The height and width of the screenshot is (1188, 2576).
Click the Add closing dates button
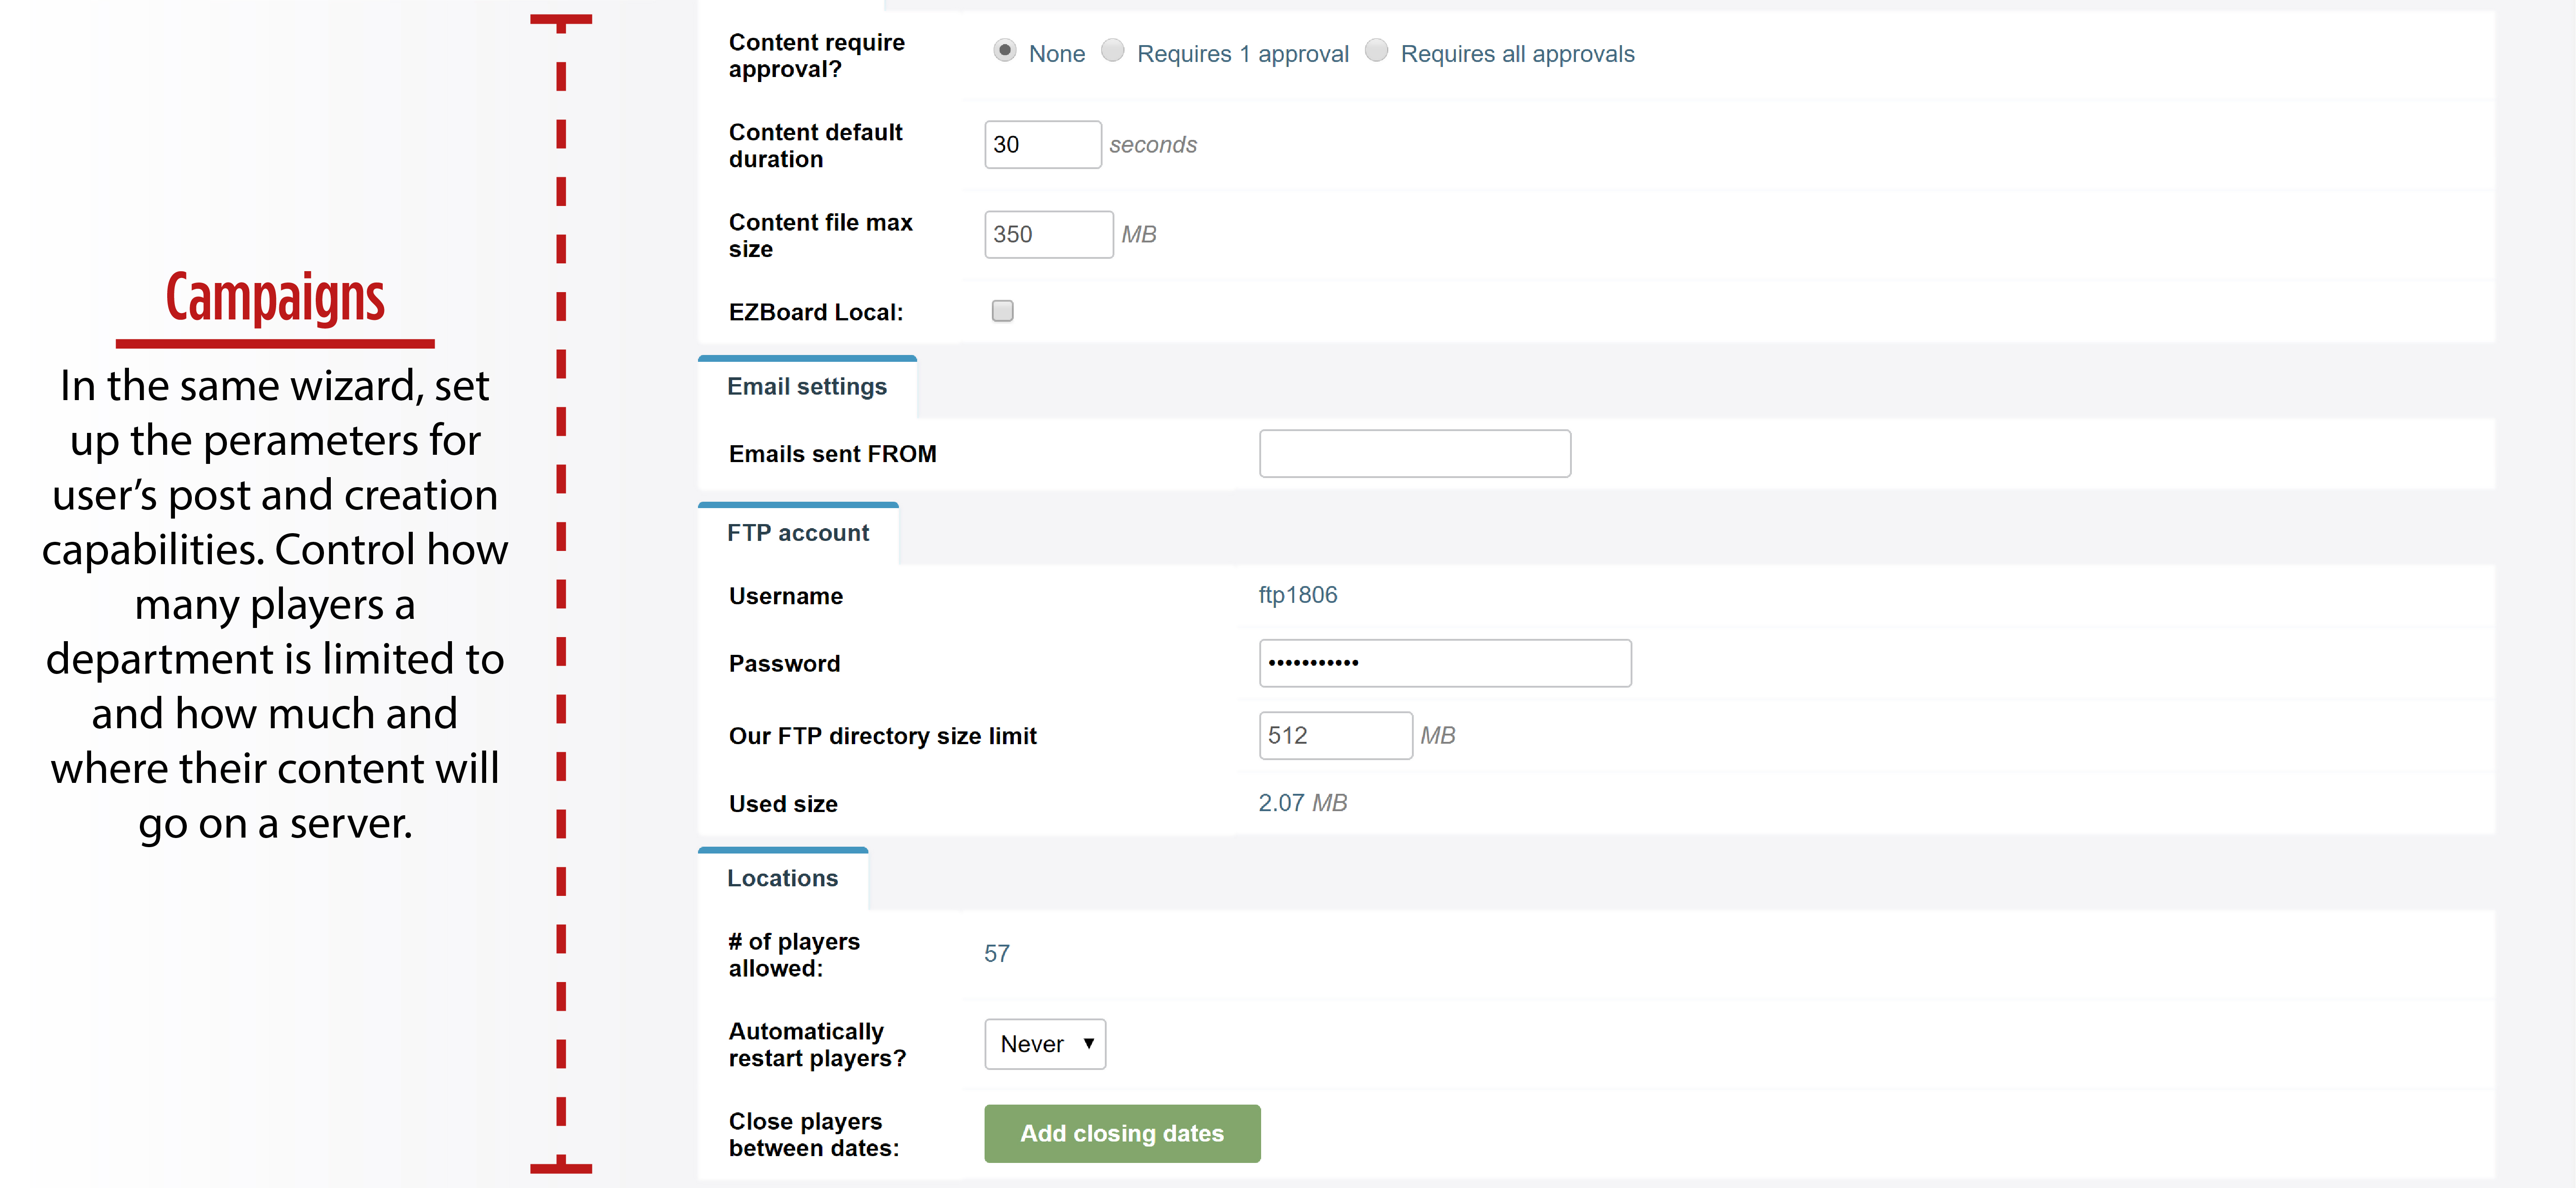(1122, 1133)
